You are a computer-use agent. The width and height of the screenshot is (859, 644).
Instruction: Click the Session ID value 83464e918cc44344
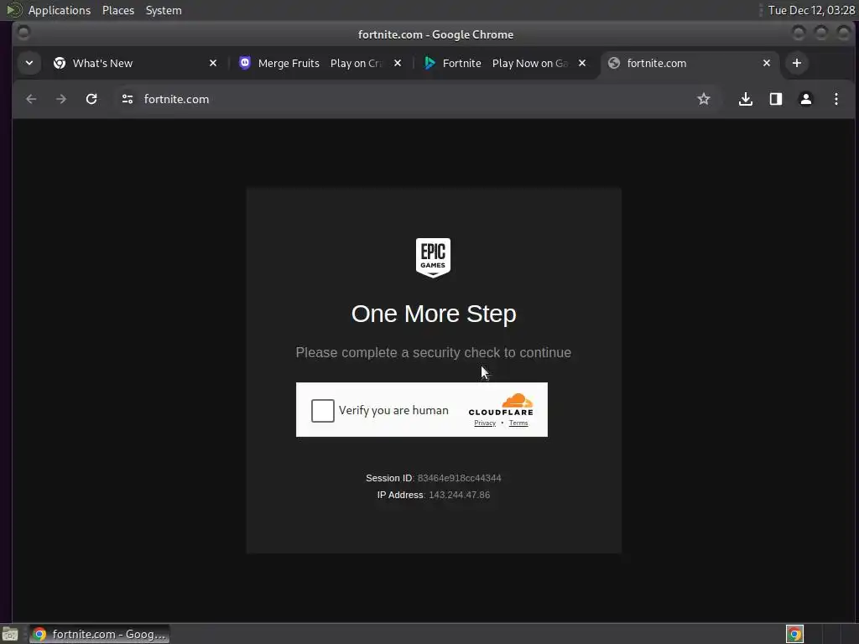[x=459, y=478]
